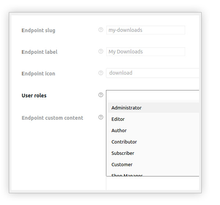The image size is (220, 205).
Task: Focus the My Downloads label input field
Action: click(x=146, y=52)
